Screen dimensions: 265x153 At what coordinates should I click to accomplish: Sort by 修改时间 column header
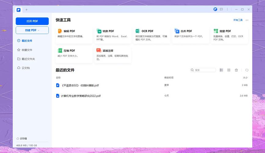coord(169,77)
